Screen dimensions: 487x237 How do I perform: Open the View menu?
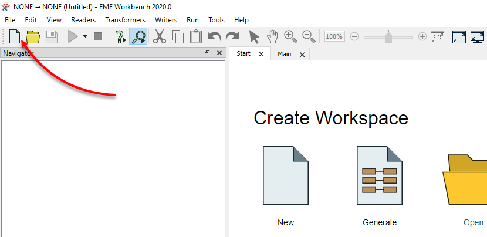(x=54, y=20)
